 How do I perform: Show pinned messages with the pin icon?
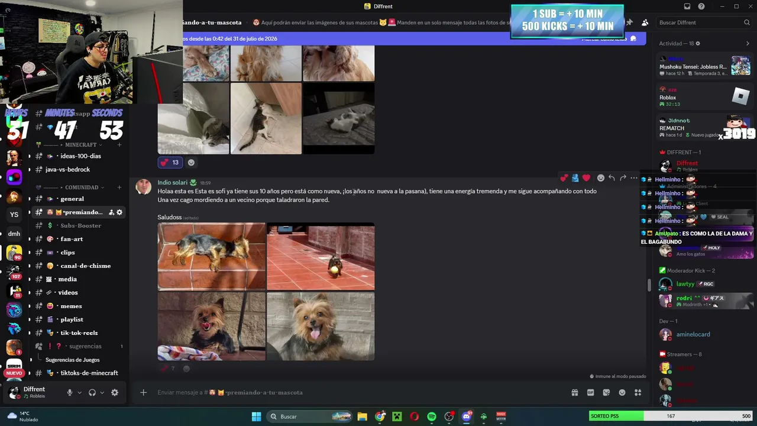pos(629,22)
